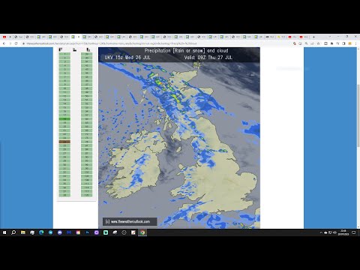This screenshot has width=360, height=270.
Task: Close the active weather chart tab
Action: coord(79,37)
